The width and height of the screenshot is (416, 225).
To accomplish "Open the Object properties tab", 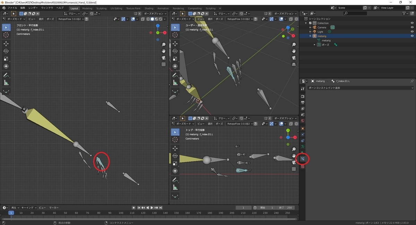I will (x=303, y=128).
